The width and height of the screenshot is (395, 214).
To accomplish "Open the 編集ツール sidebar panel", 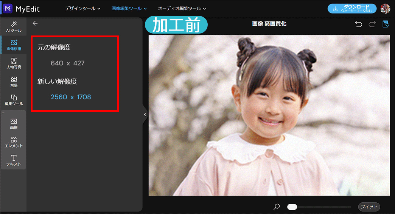I will (14, 100).
